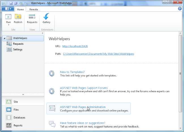Open the localhost:31426 URL link

(x=75, y=46)
